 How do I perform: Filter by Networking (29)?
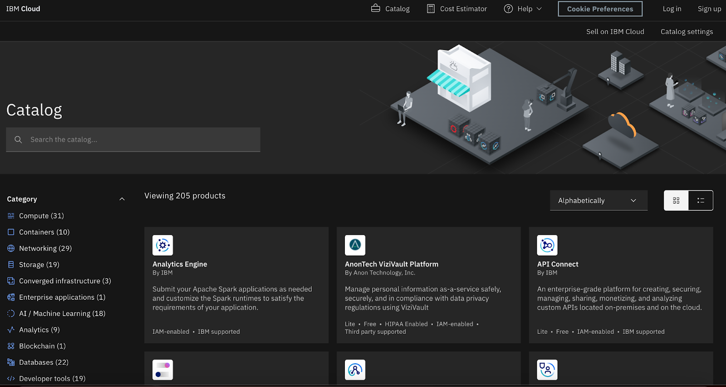tap(45, 248)
